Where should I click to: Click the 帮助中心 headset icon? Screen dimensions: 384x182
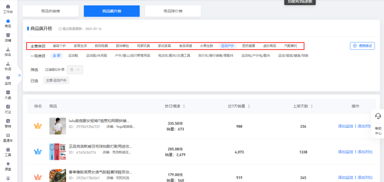pyautogui.click(x=378, y=116)
